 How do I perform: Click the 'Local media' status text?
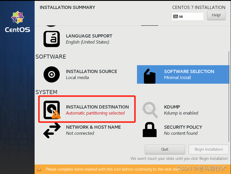pos(77,78)
